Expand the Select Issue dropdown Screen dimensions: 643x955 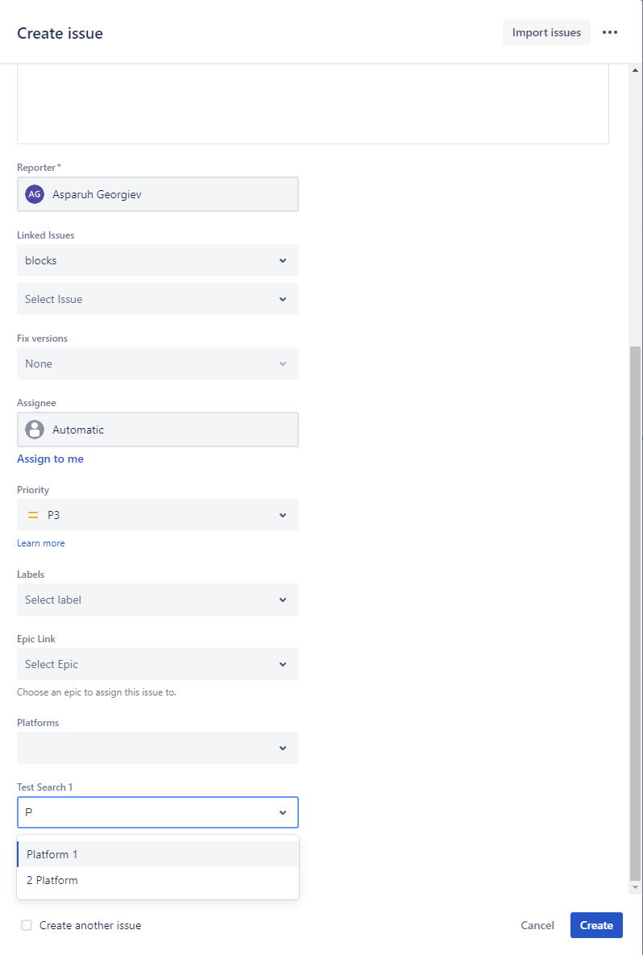click(x=158, y=299)
